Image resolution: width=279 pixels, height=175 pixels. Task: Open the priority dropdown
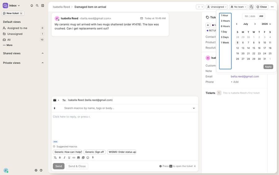(x=200, y=7)
